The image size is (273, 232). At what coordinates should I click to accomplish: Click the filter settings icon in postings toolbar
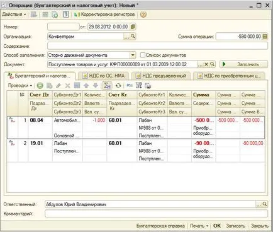click(x=139, y=85)
